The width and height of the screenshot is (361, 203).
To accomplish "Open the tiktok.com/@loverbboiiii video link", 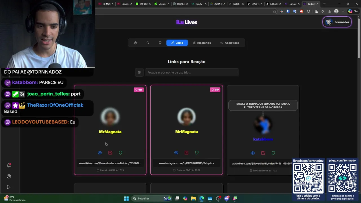I will [262, 164].
